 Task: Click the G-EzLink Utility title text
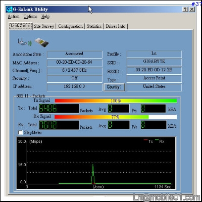[x=30, y=10]
